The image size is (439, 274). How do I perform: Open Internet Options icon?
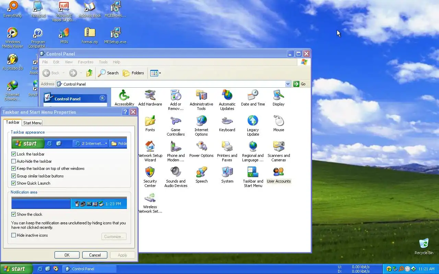[201, 125]
